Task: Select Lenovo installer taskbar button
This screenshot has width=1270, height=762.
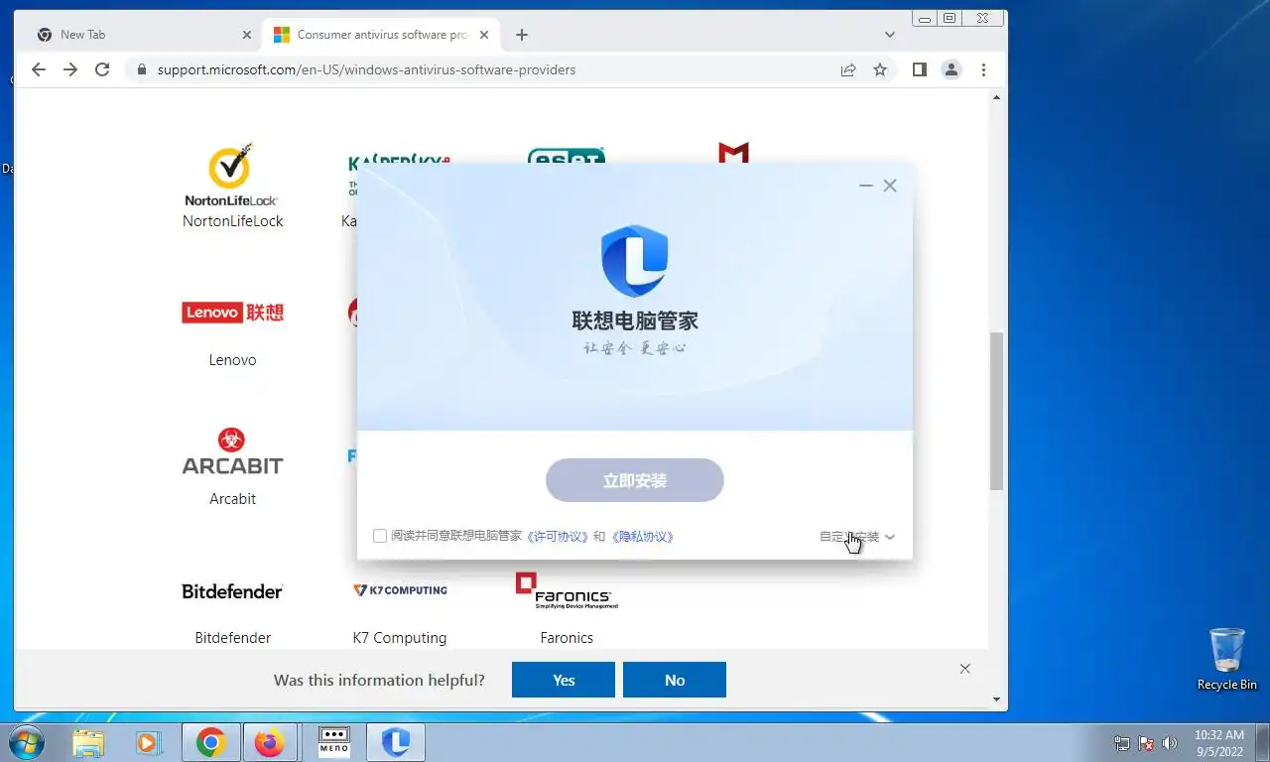Action: pos(396,742)
